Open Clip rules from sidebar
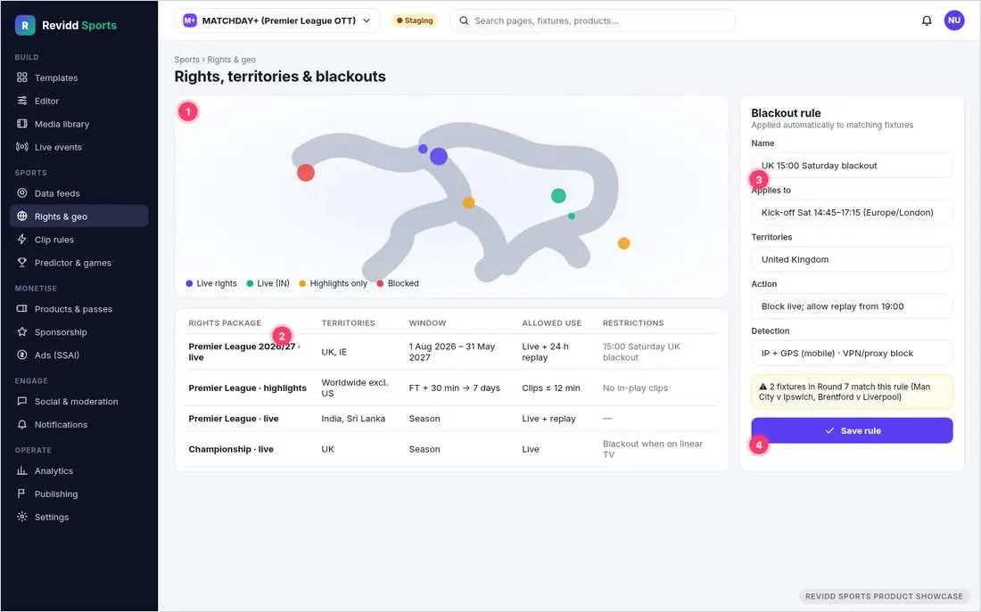Image resolution: width=981 pixels, height=612 pixels. (78, 240)
